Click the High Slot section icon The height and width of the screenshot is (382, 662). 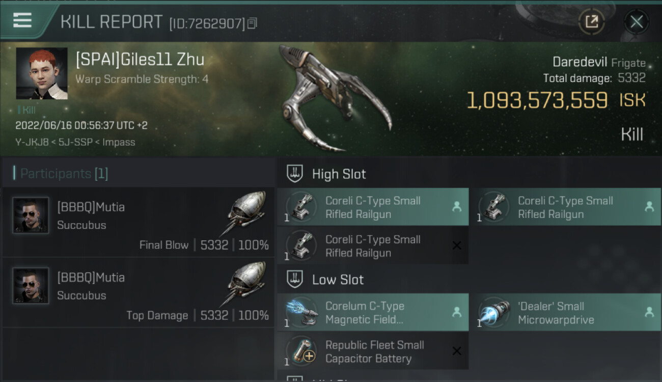click(x=295, y=174)
